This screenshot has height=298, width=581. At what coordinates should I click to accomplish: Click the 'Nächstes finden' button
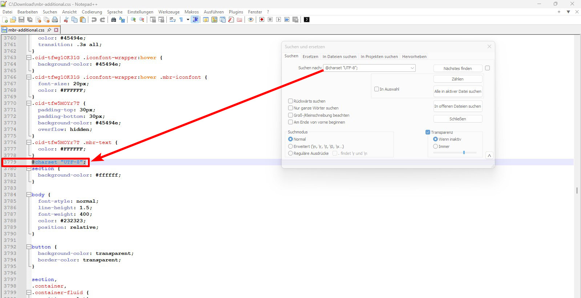pyautogui.click(x=457, y=69)
